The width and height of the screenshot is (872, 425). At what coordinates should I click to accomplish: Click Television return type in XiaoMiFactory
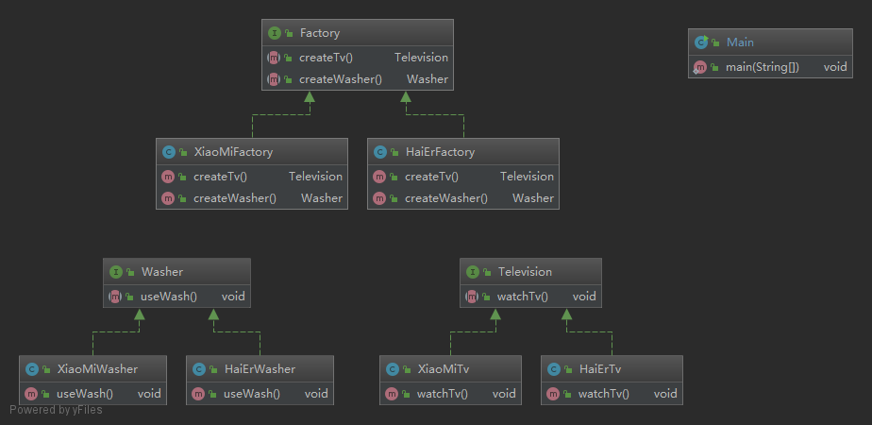click(x=315, y=177)
